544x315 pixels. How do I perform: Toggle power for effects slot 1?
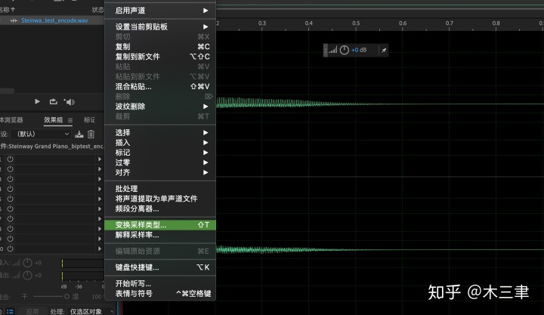point(10,159)
